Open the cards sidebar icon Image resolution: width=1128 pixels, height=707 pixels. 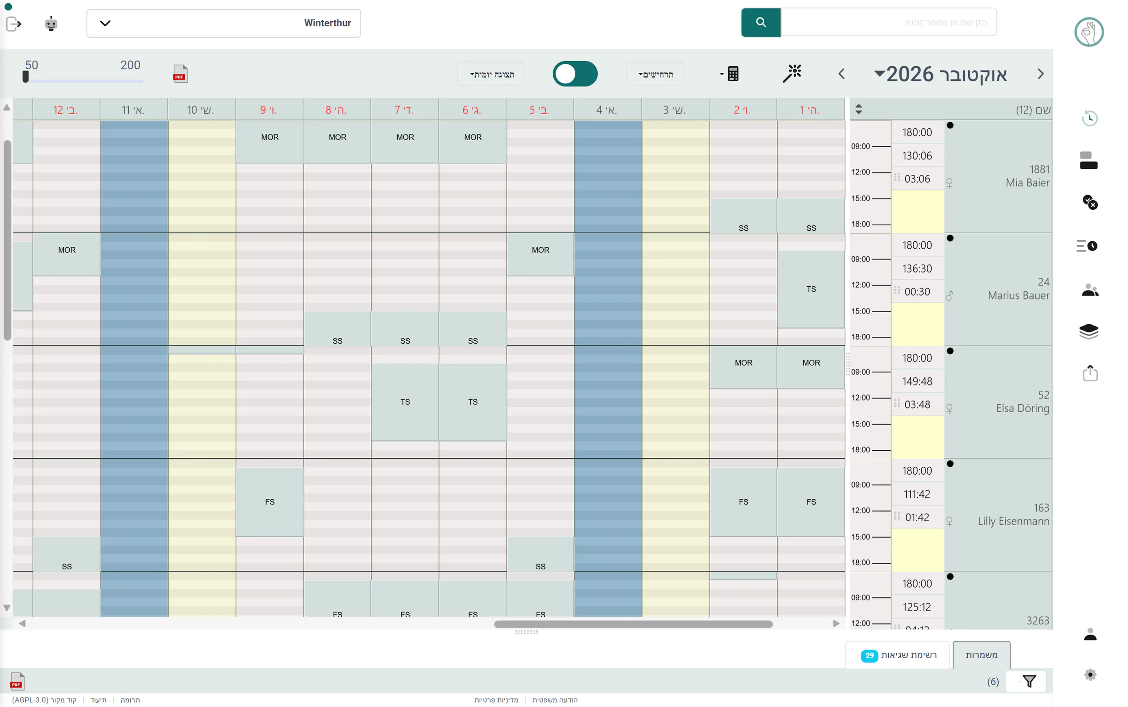click(1089, 160)
